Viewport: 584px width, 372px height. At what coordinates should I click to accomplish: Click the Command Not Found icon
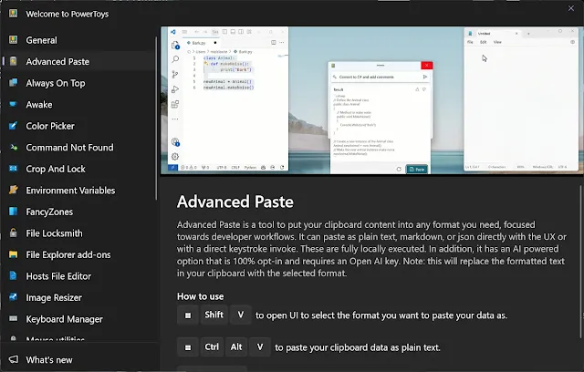pos(14,147)
